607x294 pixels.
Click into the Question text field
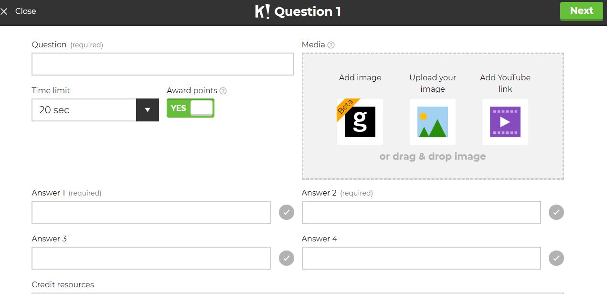pyautogui.click(x=162, y=64)
